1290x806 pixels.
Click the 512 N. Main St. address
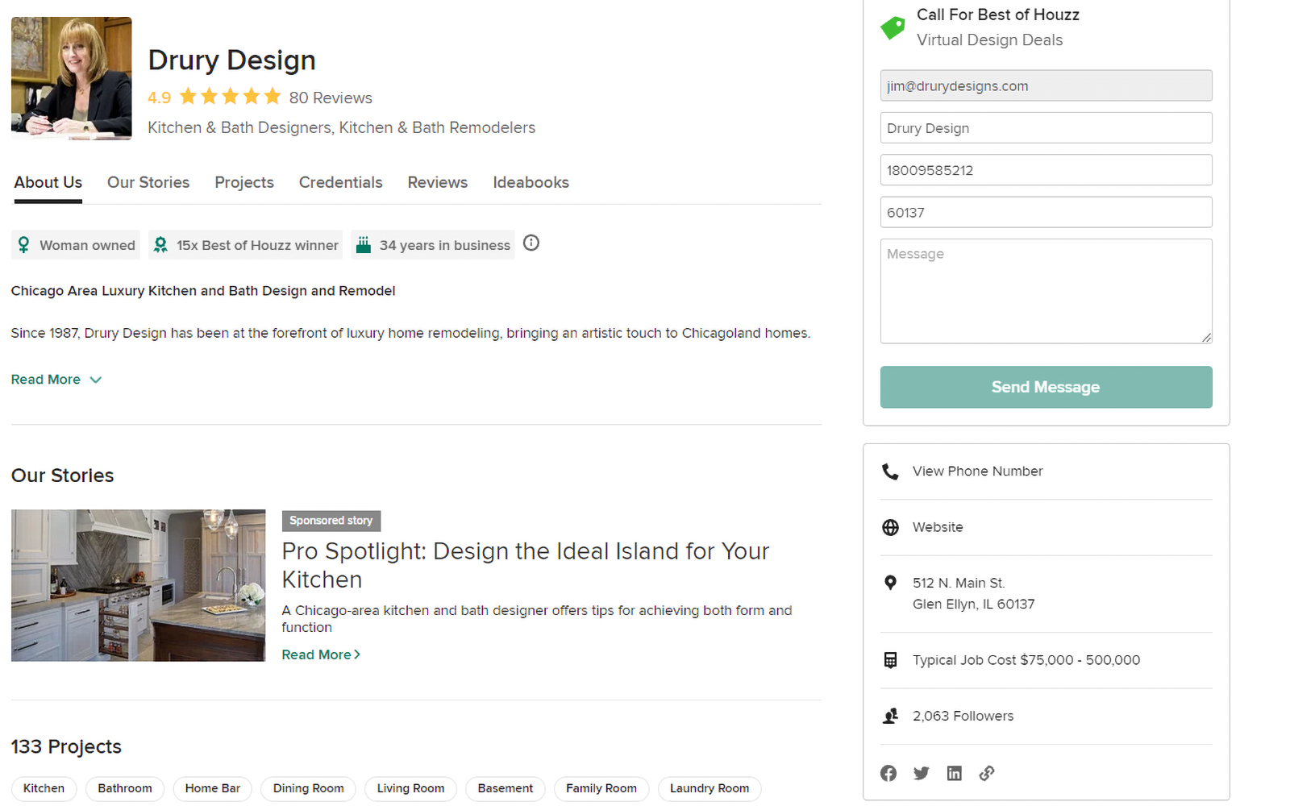pyautogui.click(x=973, y=593)
